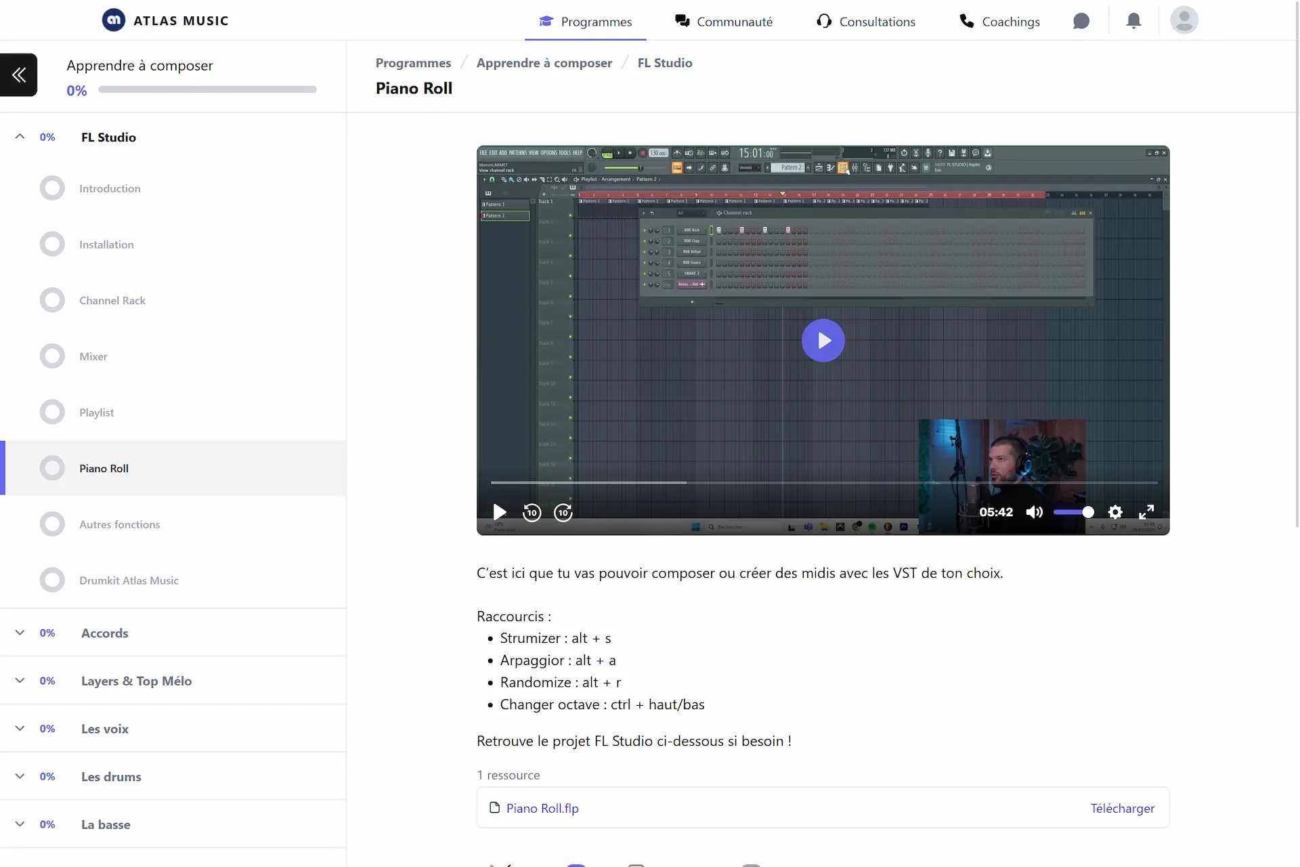Viewport: 1300px width, 867px height.
Task: Go to Apprendre à composer breadcrumb
Action: click(544, 63)
